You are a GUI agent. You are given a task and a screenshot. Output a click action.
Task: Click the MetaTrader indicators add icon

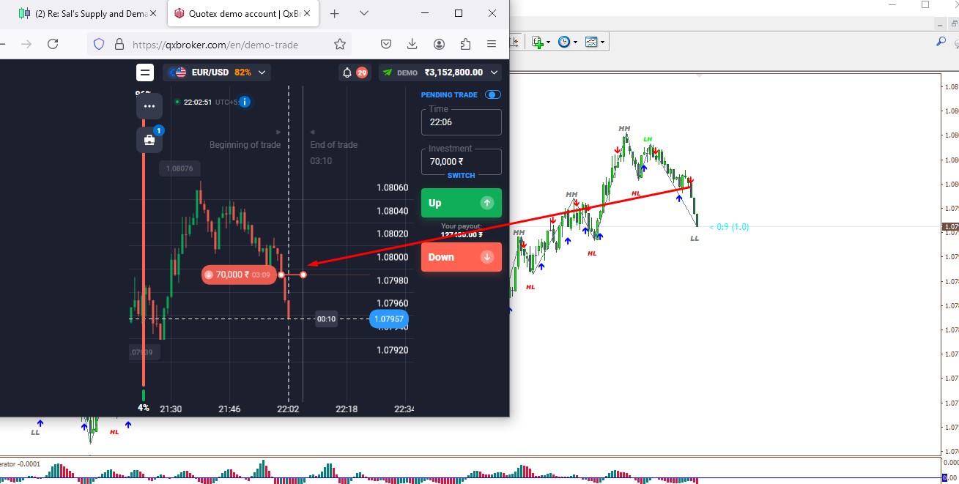pyautogui.click(x=541, y=42)
